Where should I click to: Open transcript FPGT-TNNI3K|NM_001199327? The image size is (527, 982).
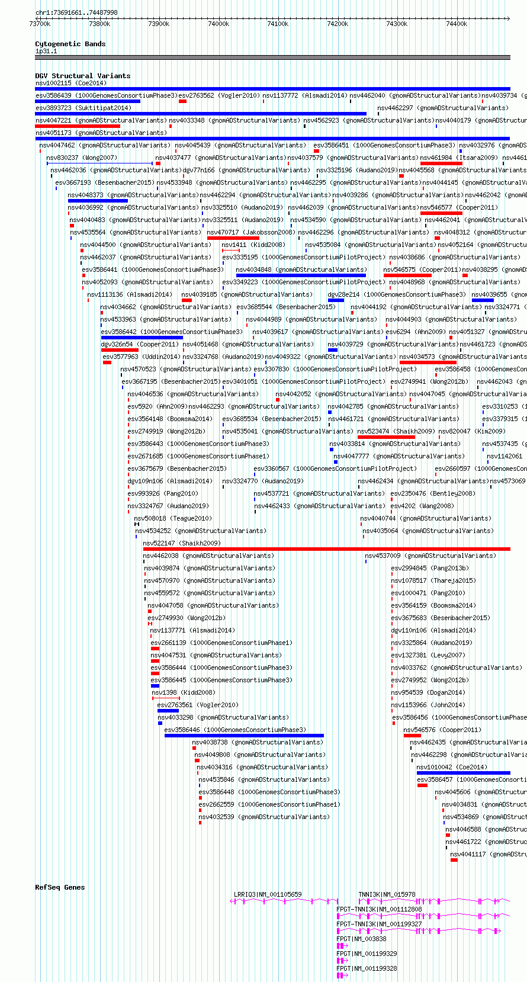tap(379, 924)
